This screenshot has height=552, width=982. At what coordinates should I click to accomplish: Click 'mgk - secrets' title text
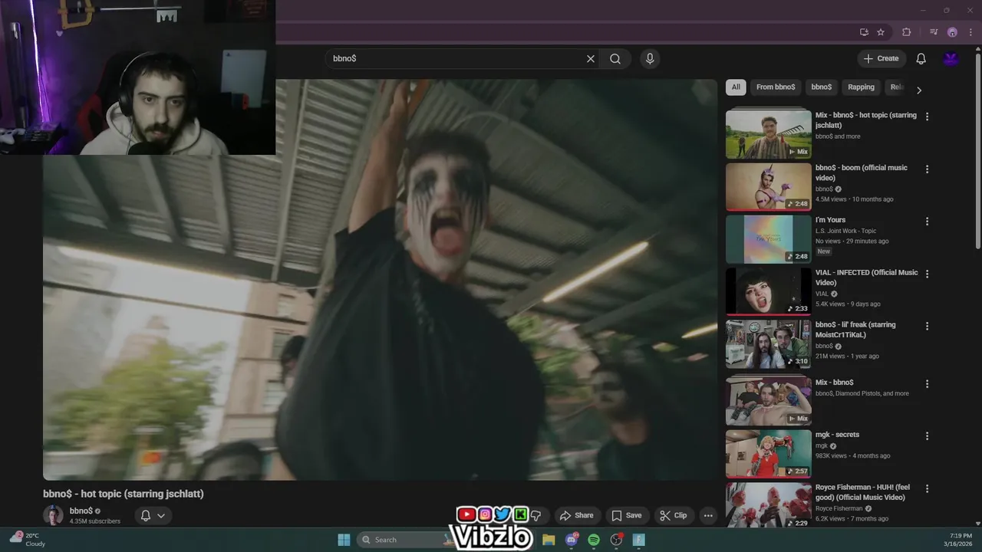(837, 435)
